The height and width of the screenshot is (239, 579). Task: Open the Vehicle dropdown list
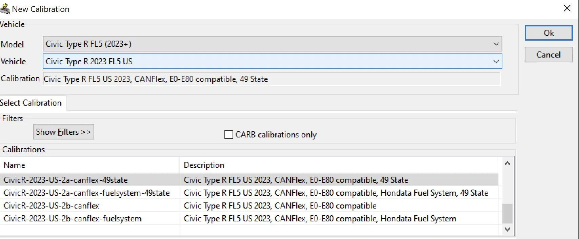pyautogui.click(x=272, y=62)
